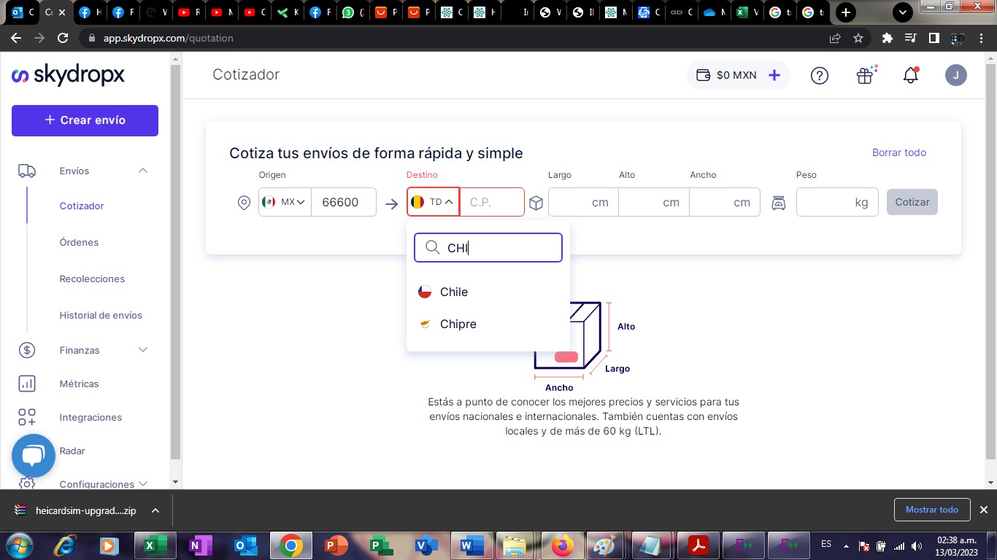Screen dimensions: 997x560
Task: Open the Chrome tab search dropdown
Action: [903, 12]
